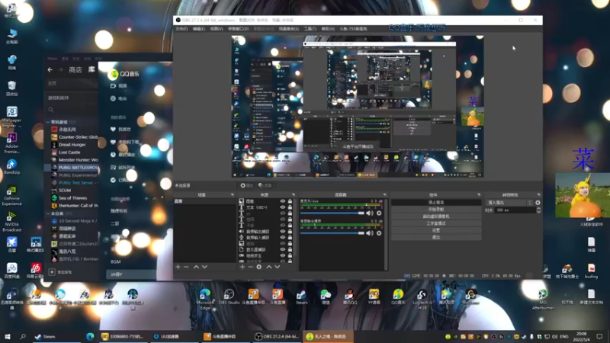610x343 pixels.
Task: Open the Microsoft Edge desktop shortcut
Action: click(x=205, y=299)
